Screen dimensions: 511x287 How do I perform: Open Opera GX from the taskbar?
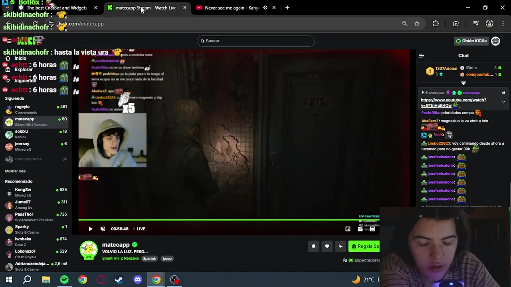(x=101, y=279)
